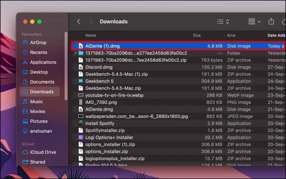
Task: Open Documents in the sidebar
Action: click(39, 82)
